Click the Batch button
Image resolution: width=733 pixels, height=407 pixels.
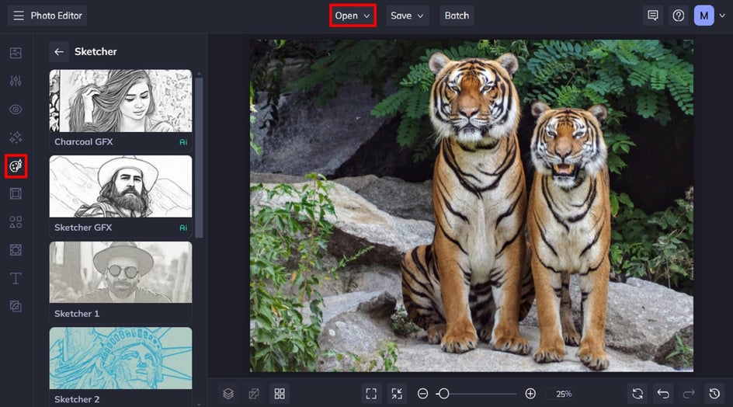[x=457, y=16]
